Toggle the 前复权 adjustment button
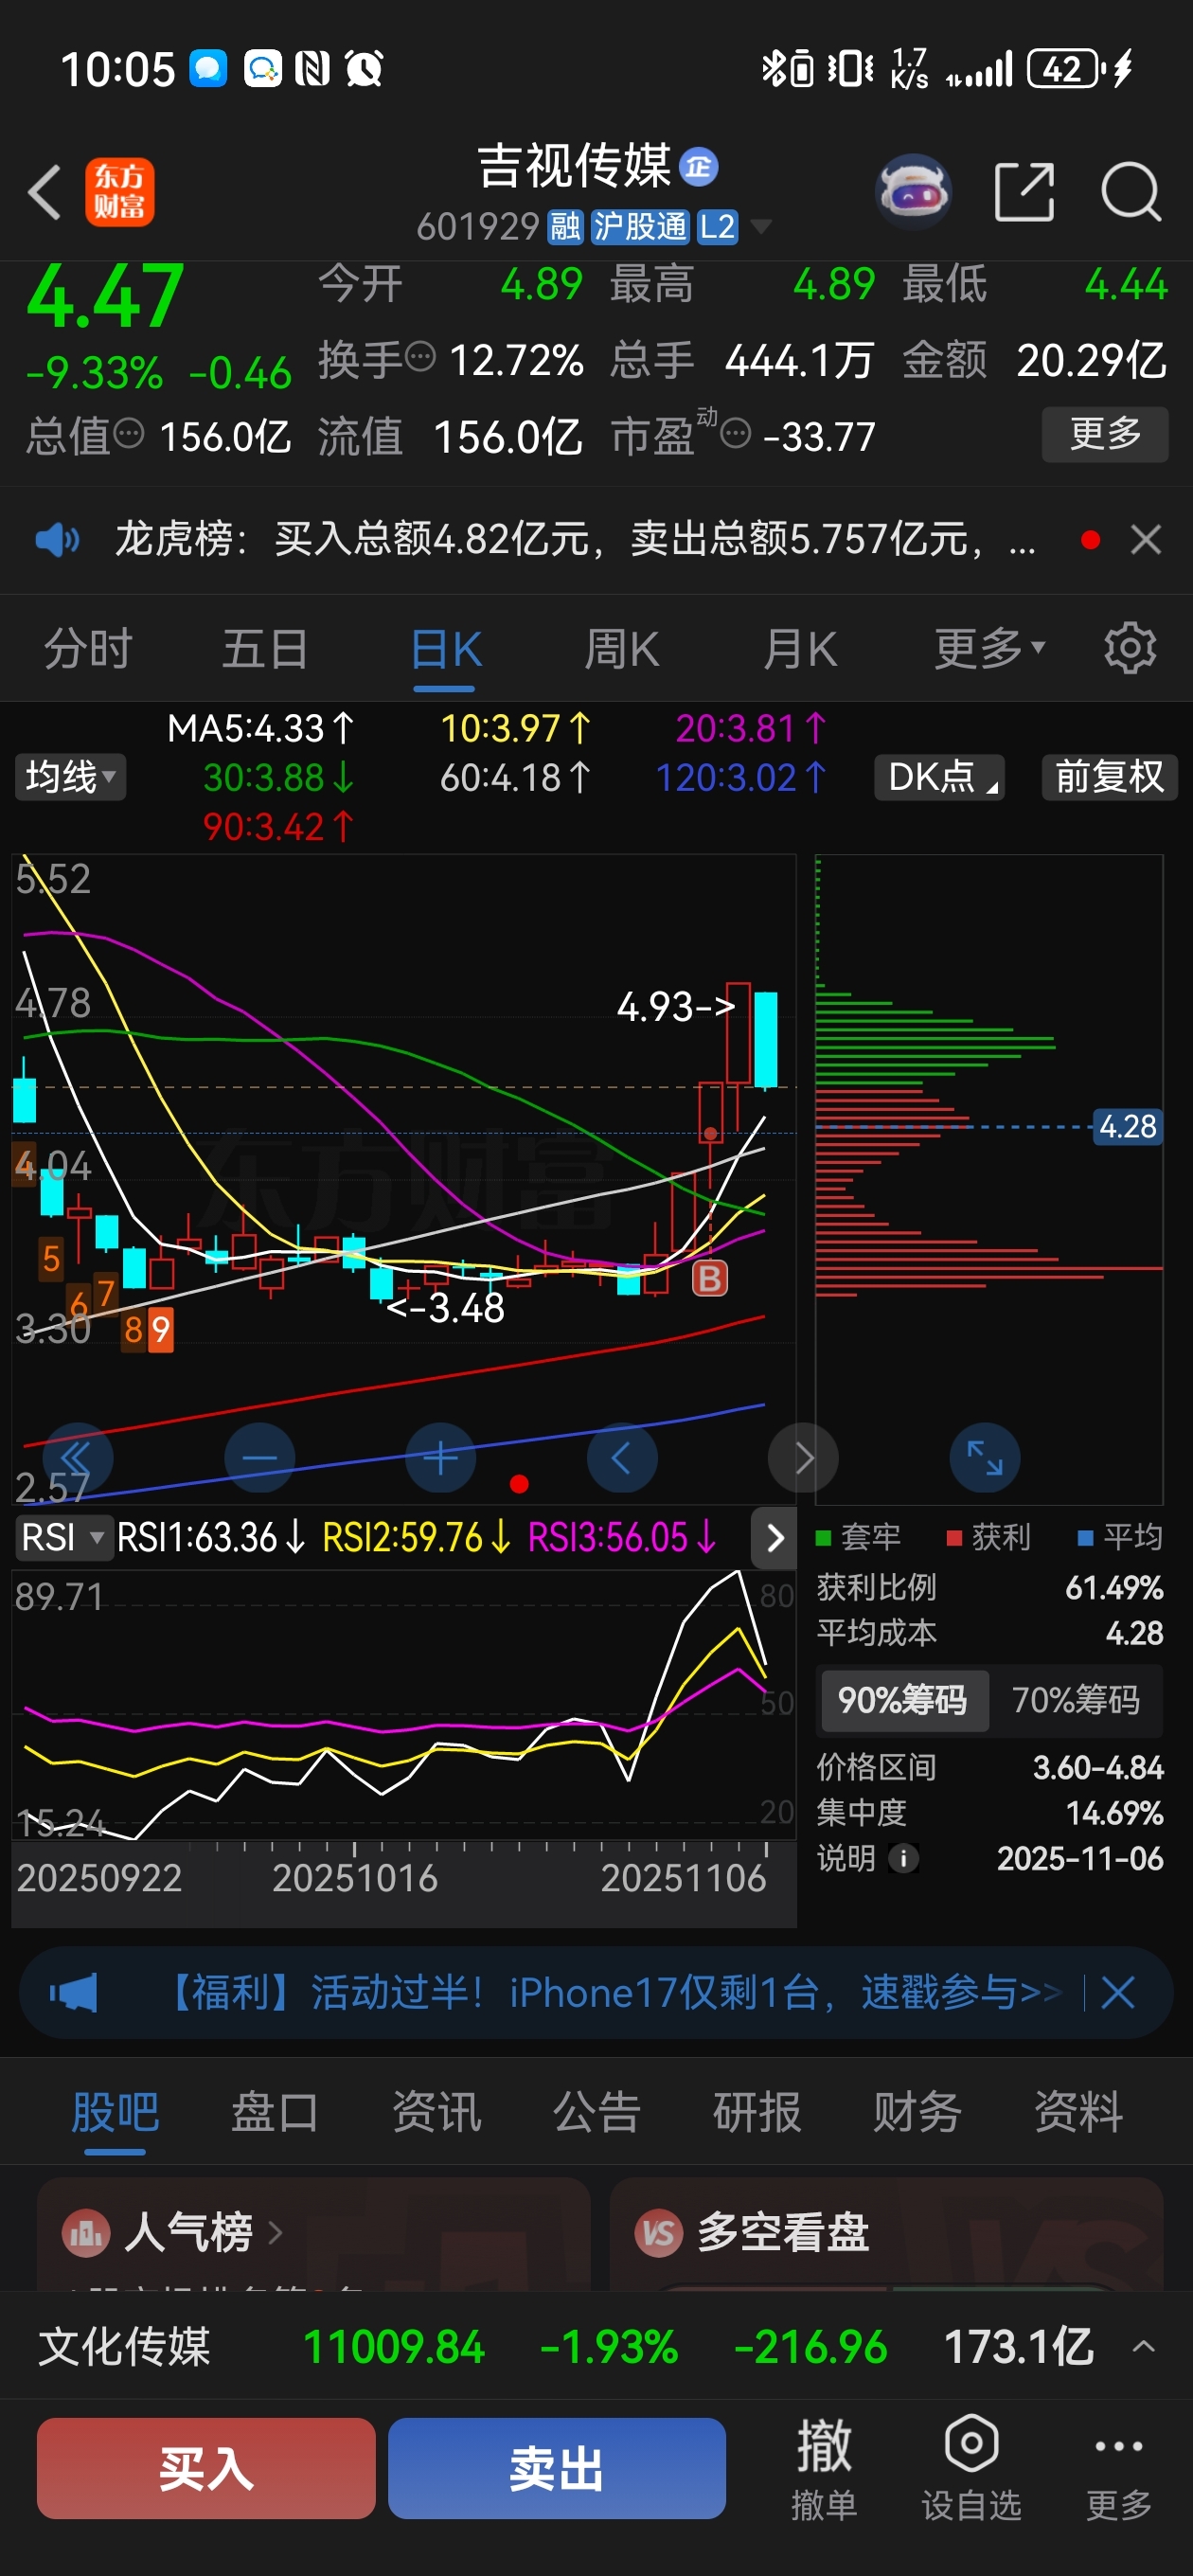 click(1110, 776)
